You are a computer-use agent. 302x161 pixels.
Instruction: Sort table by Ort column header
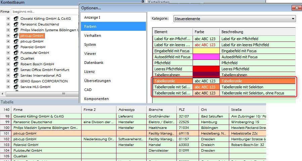(214, 110)
